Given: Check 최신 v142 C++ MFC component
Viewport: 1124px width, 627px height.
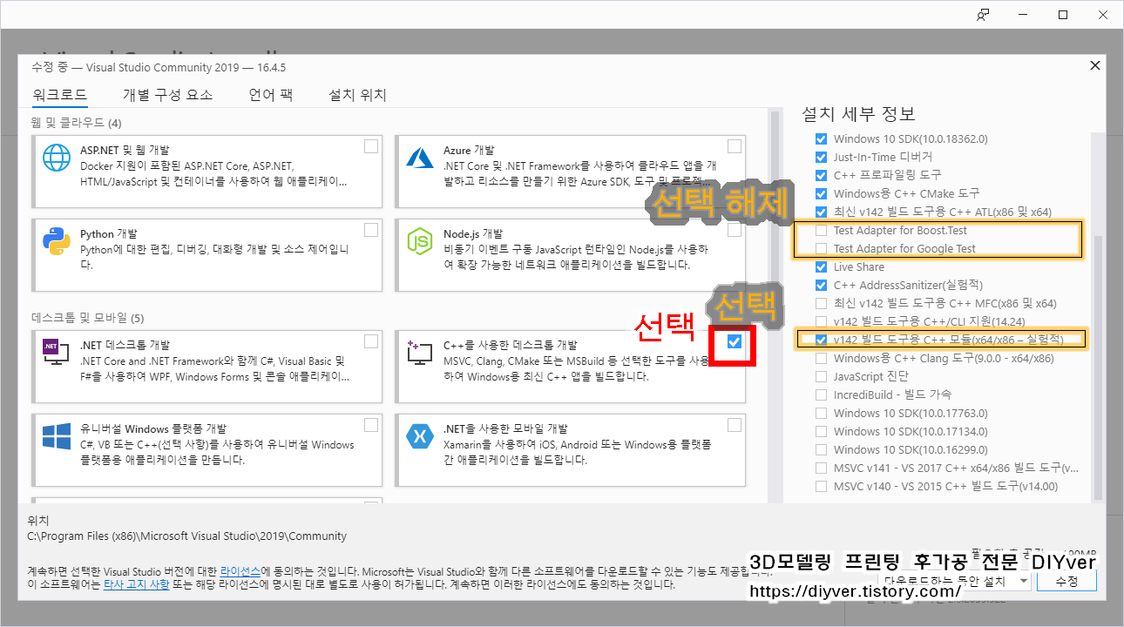Looking at the screenshot, I should coord(821,303).
